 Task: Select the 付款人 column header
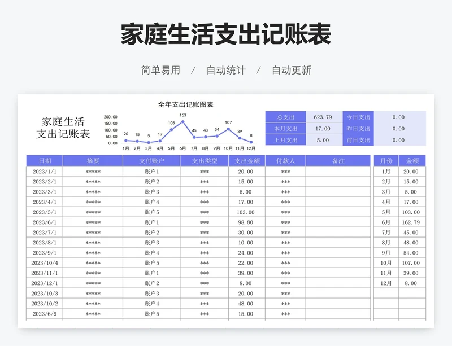(285, 161)
